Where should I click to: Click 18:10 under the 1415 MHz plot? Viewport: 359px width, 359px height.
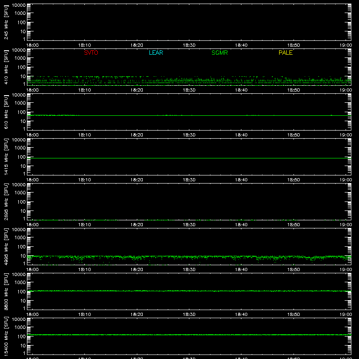point(84,180)
